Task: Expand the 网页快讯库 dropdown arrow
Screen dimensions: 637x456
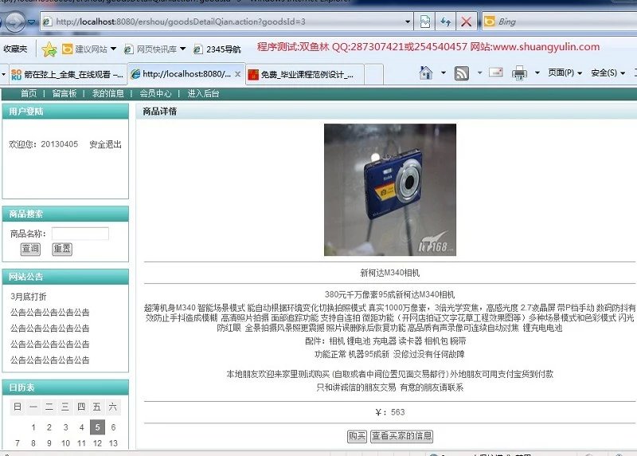Action: coord(183,49)
